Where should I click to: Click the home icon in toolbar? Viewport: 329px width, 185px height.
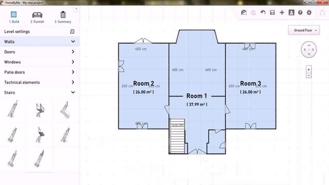coord(322,12)
